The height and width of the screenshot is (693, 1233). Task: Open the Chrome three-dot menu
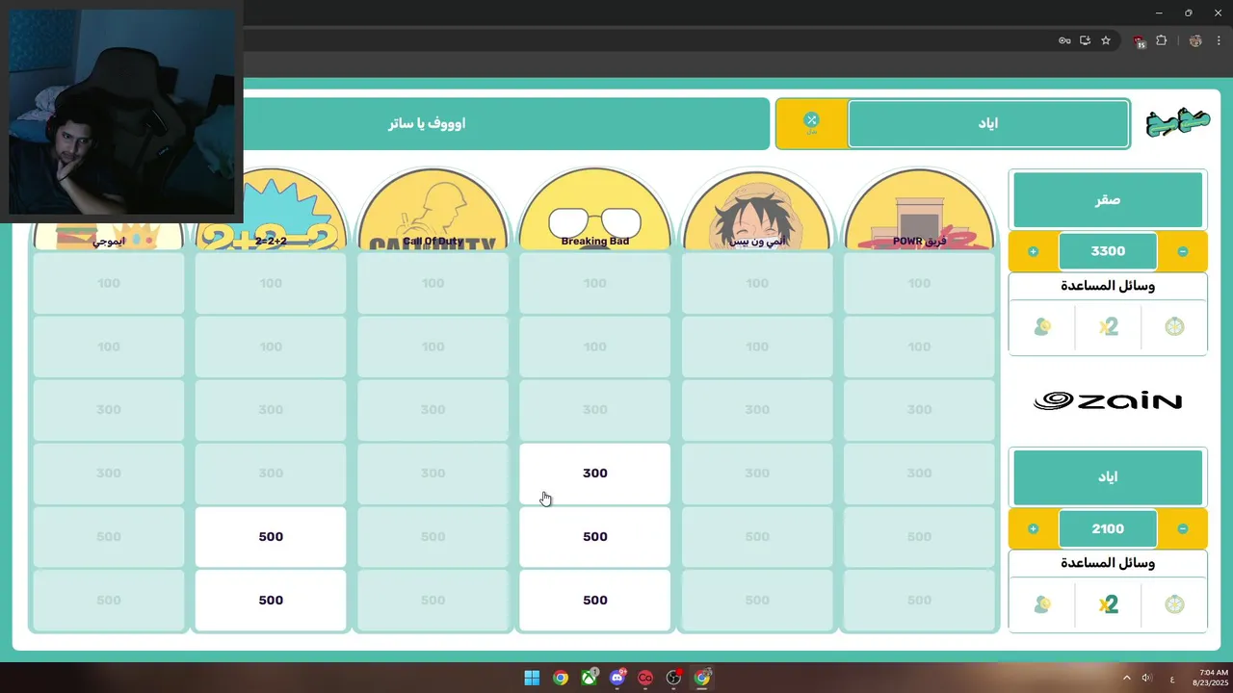tap(1219, 40)
